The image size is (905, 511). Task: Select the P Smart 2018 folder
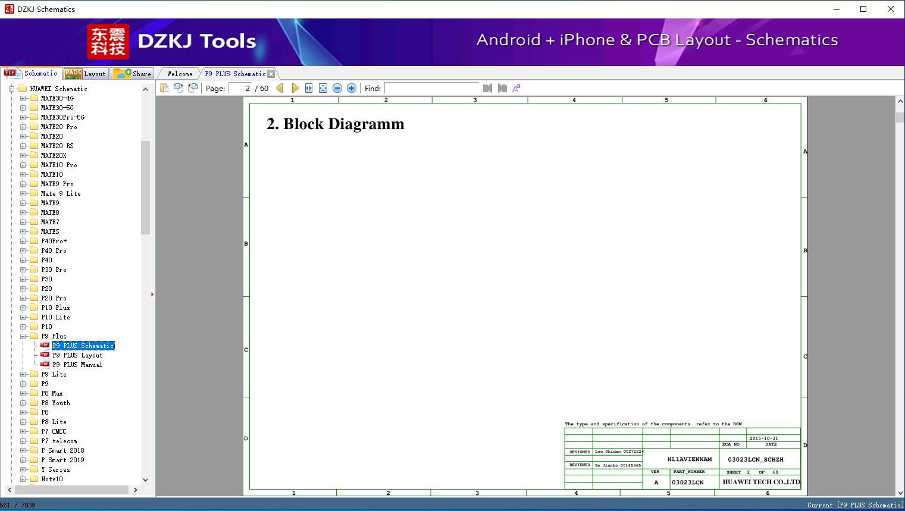(62, 450)
